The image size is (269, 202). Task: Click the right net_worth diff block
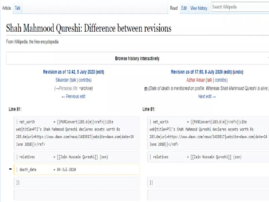click(x=208, y=133)
